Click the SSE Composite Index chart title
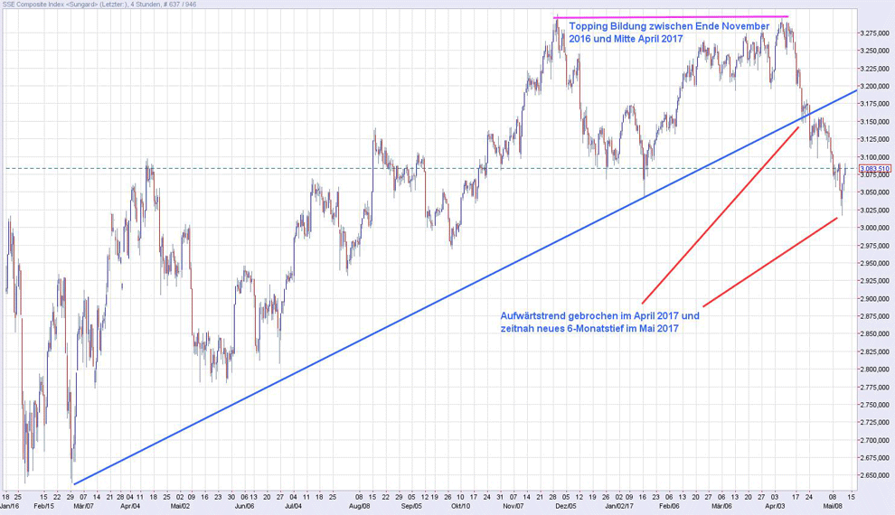Viewport: 895px width, 515px height. click(98, 5)
